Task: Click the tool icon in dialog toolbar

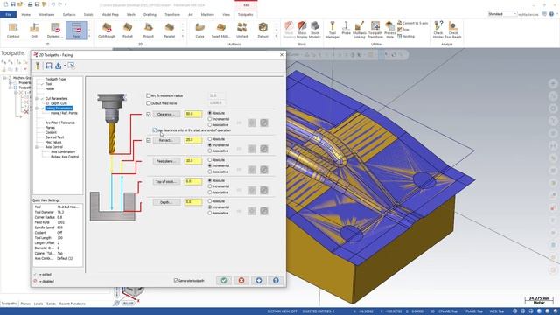Action: [38, 66]
